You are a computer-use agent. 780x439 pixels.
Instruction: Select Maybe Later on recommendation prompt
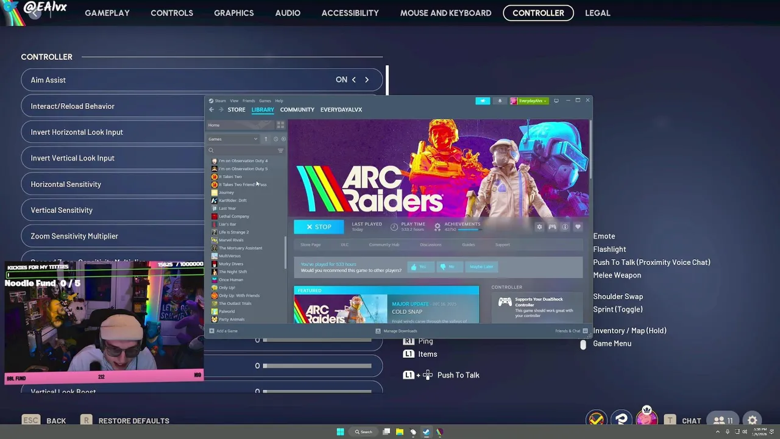click(x=481, y=266)
